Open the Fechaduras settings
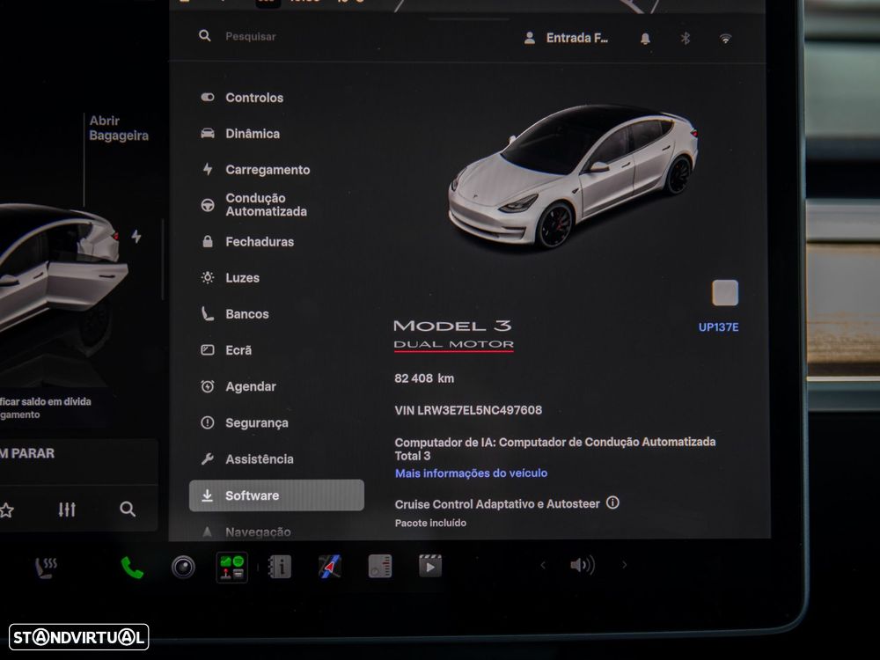 coord(247,242)
